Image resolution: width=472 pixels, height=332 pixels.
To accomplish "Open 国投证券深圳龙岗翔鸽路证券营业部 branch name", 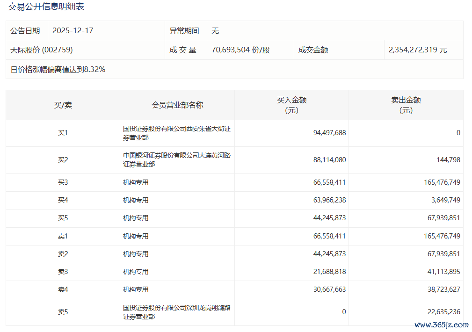I will tap(176, 312).
